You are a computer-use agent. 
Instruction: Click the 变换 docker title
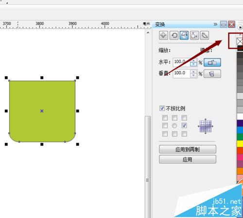(160, 24)
